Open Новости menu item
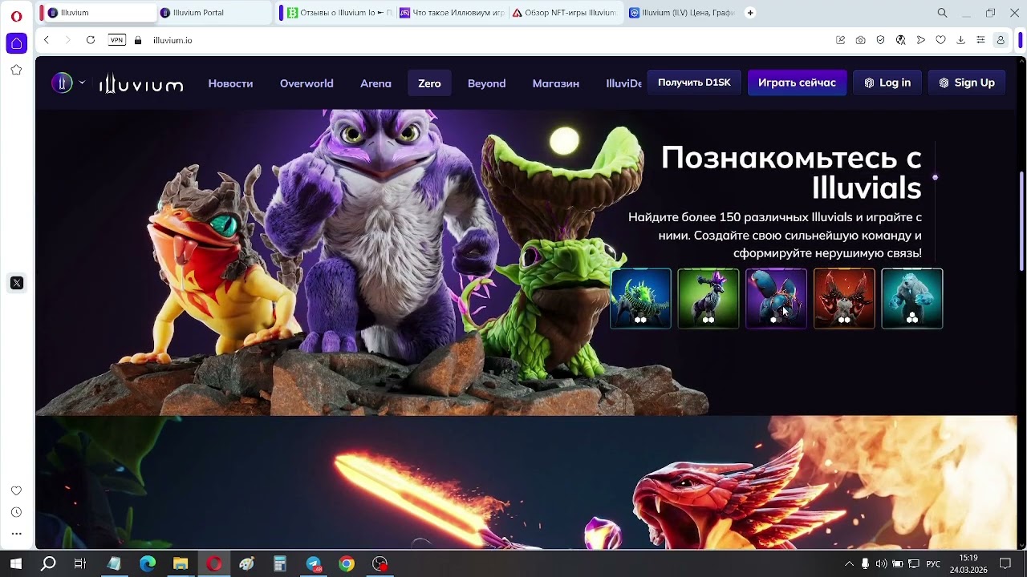 (x=230, y=83)
